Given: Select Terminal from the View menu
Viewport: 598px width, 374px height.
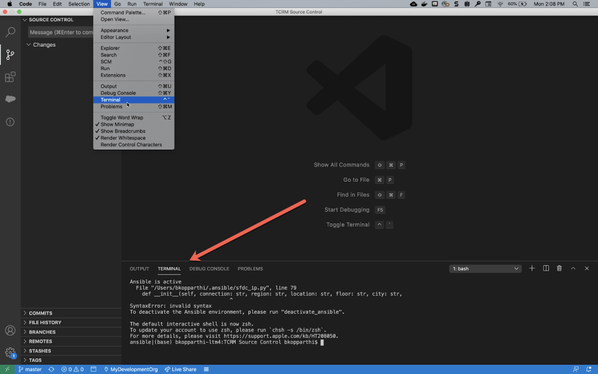Looking at the screenshot, I should pyautogui.click(x=110, y=100).
